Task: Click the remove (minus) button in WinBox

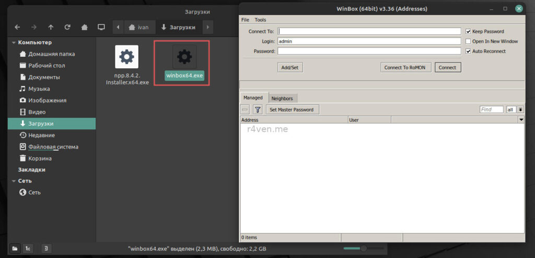Action: [x=245, y=109]
